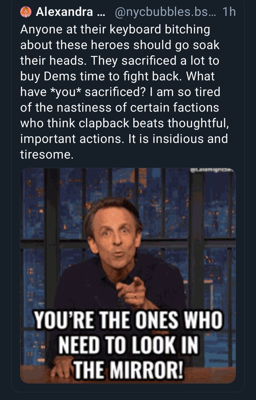Open the @nycbubbles.bs handle link
The width and height of the screenshot is (256, 400).
[160, 12]
